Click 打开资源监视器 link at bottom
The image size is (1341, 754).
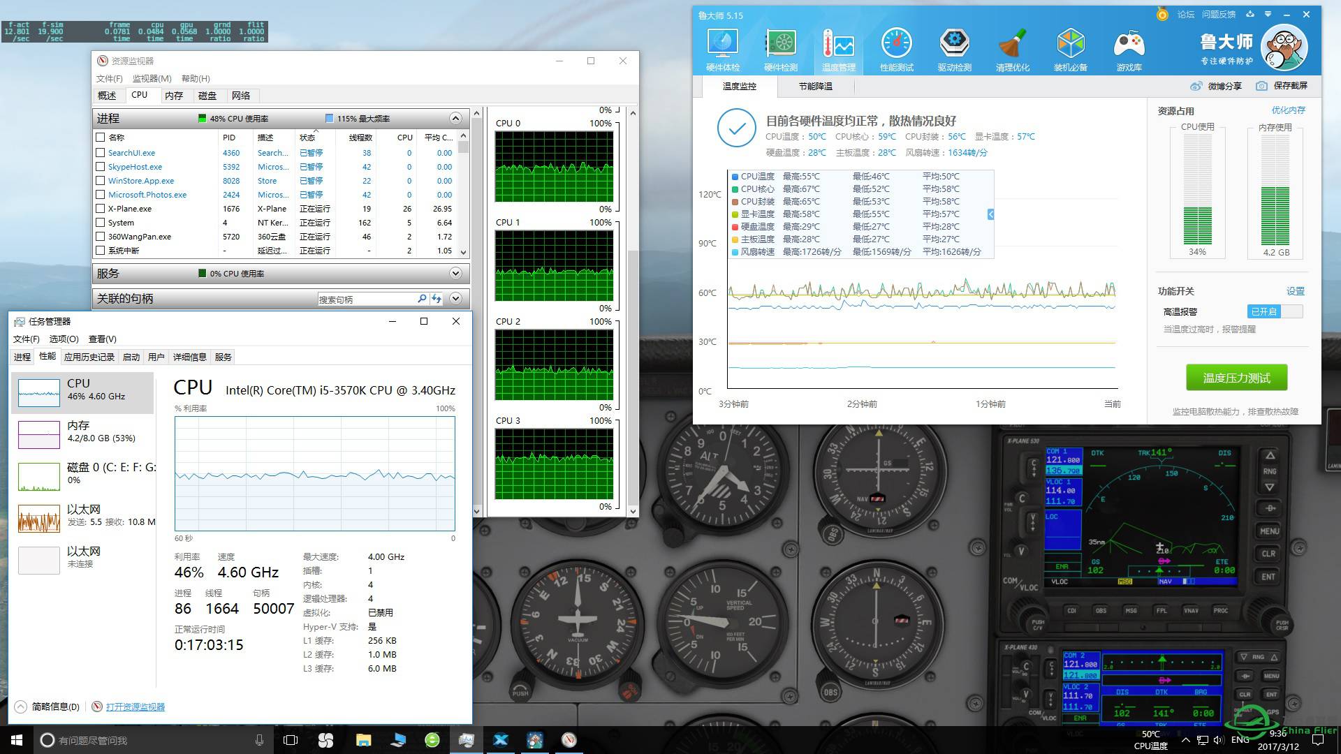coord(137,707)
